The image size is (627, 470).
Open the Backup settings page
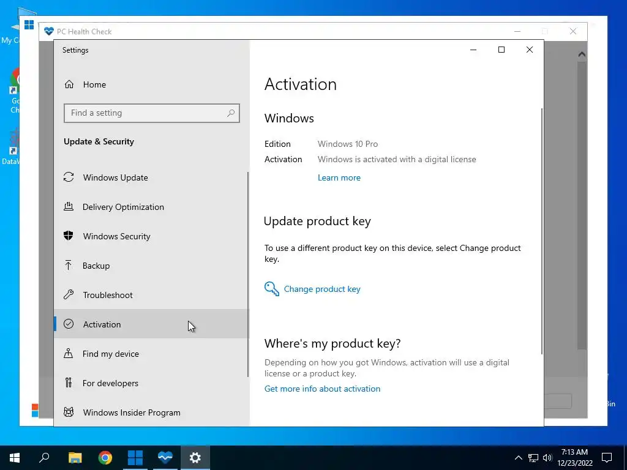point(151,266)
